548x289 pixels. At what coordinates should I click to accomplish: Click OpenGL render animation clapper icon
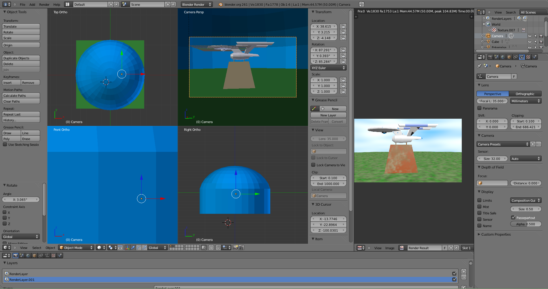pos(241,248)
